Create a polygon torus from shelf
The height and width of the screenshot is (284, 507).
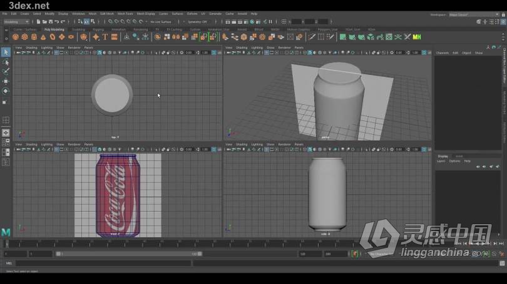point(53,37)
